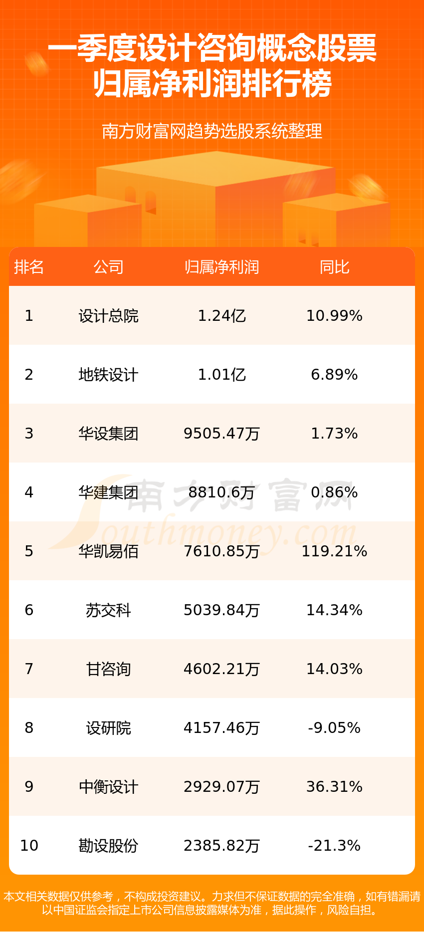The width and height of the screenshot is (424, 948).
Task: Select company name 华设集团
Action: 108,434
